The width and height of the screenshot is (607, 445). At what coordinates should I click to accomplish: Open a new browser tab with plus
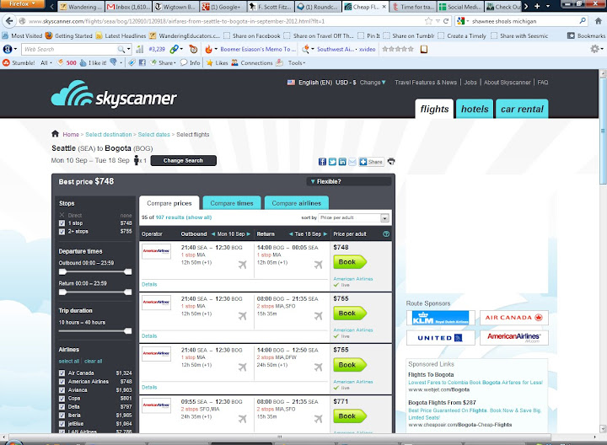click(x=537, y=6)
